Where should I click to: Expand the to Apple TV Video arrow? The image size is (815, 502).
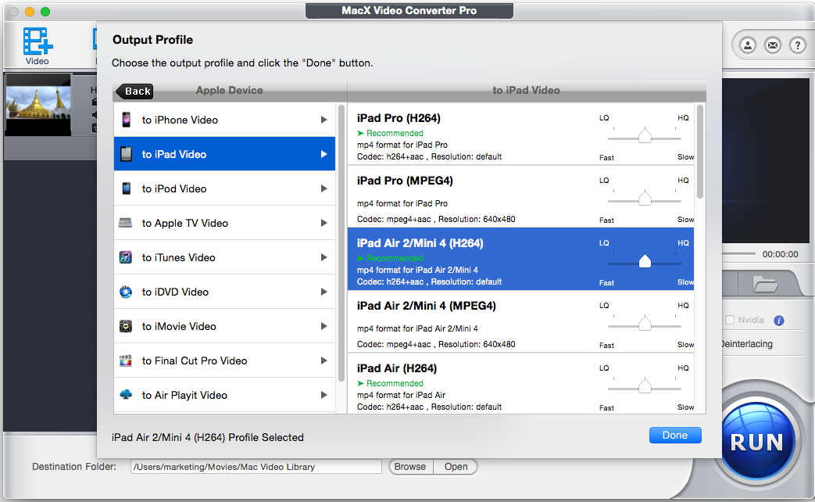click(x=323, y=223)
